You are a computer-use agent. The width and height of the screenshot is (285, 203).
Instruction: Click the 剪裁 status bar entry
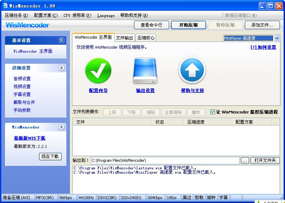click(199, 198)
